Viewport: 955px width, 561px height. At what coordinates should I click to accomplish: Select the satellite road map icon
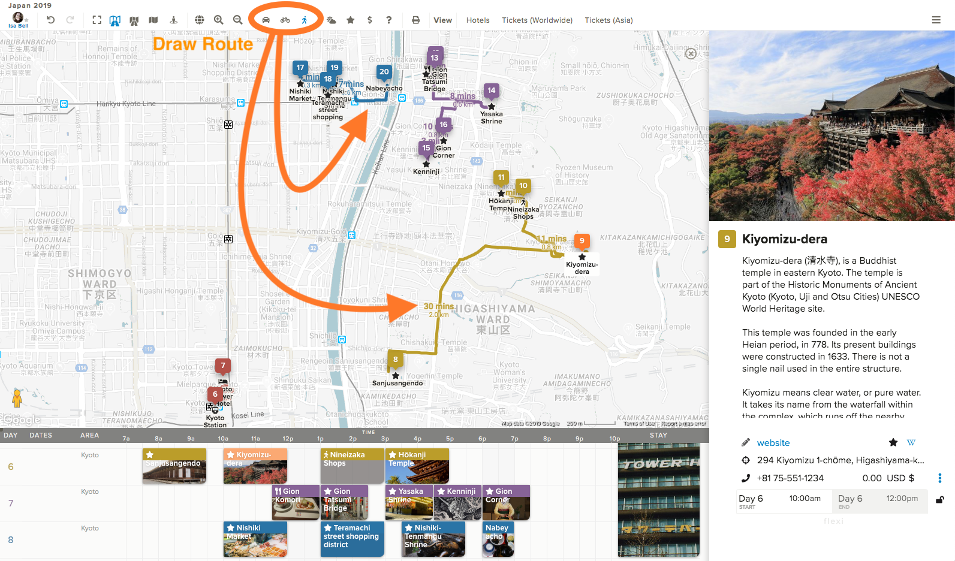134,20
